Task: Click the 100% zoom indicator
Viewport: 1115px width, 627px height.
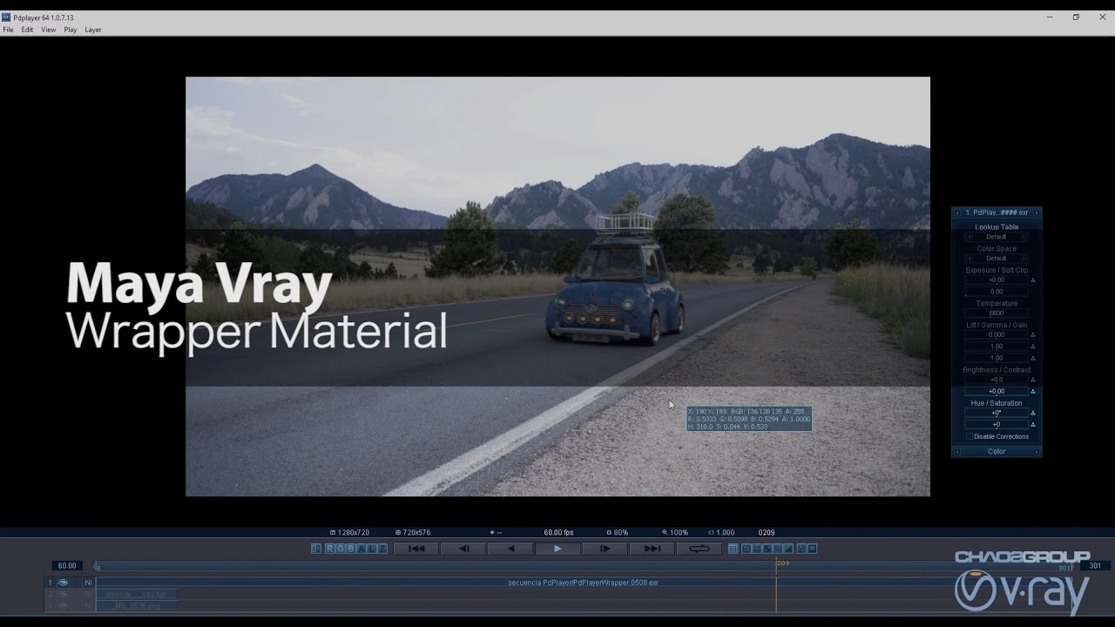Action: click(675, 532)
